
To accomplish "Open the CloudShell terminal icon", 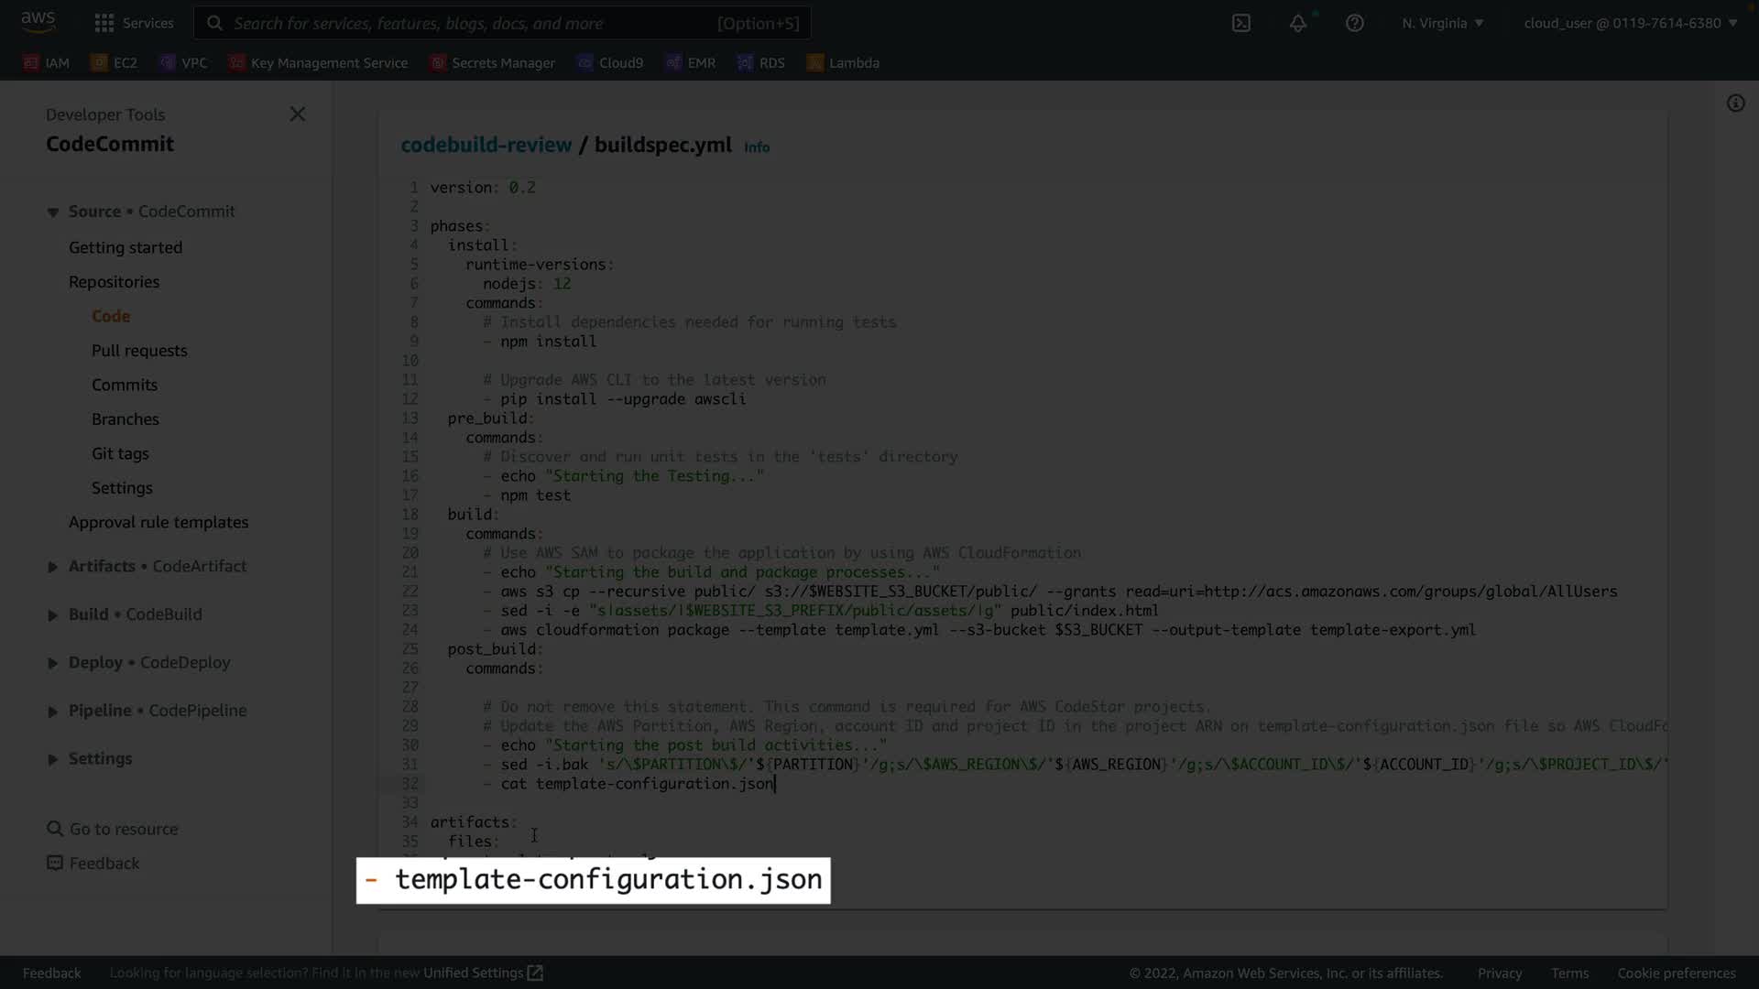I will [1241, 23].
